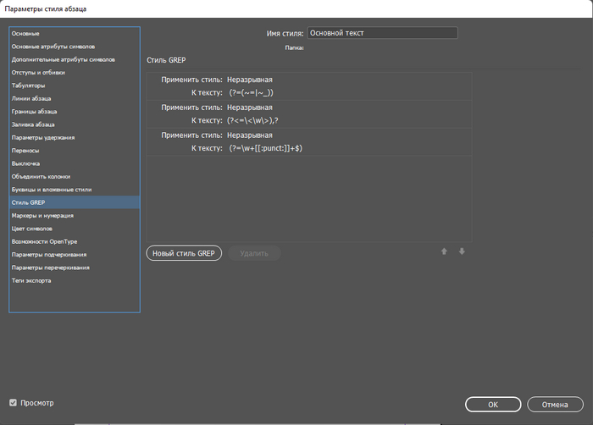Viewport: 593px width, 425px height.
Task: Open Теги экспорта category
Action: [31, 280]
